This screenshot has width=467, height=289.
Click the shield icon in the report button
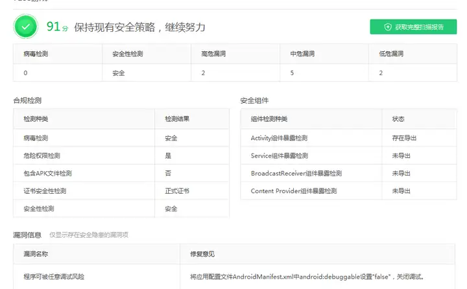(388, 27)
